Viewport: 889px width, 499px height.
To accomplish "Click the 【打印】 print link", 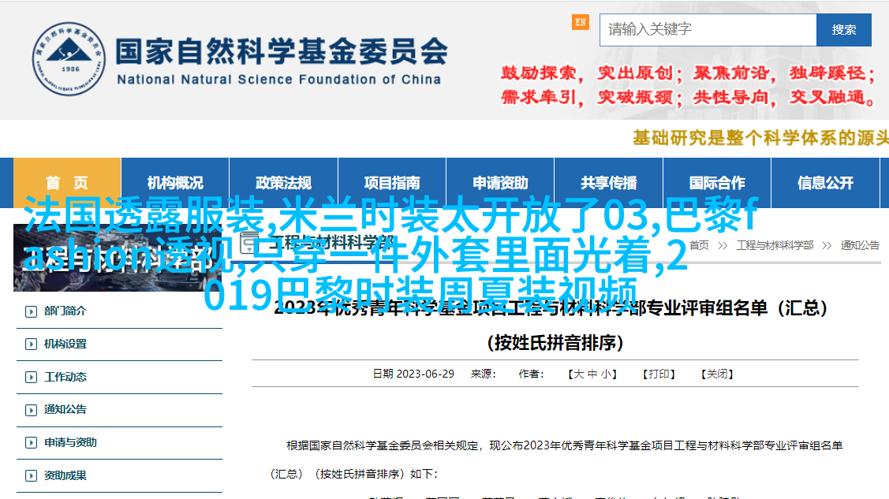I will [658, 374].
